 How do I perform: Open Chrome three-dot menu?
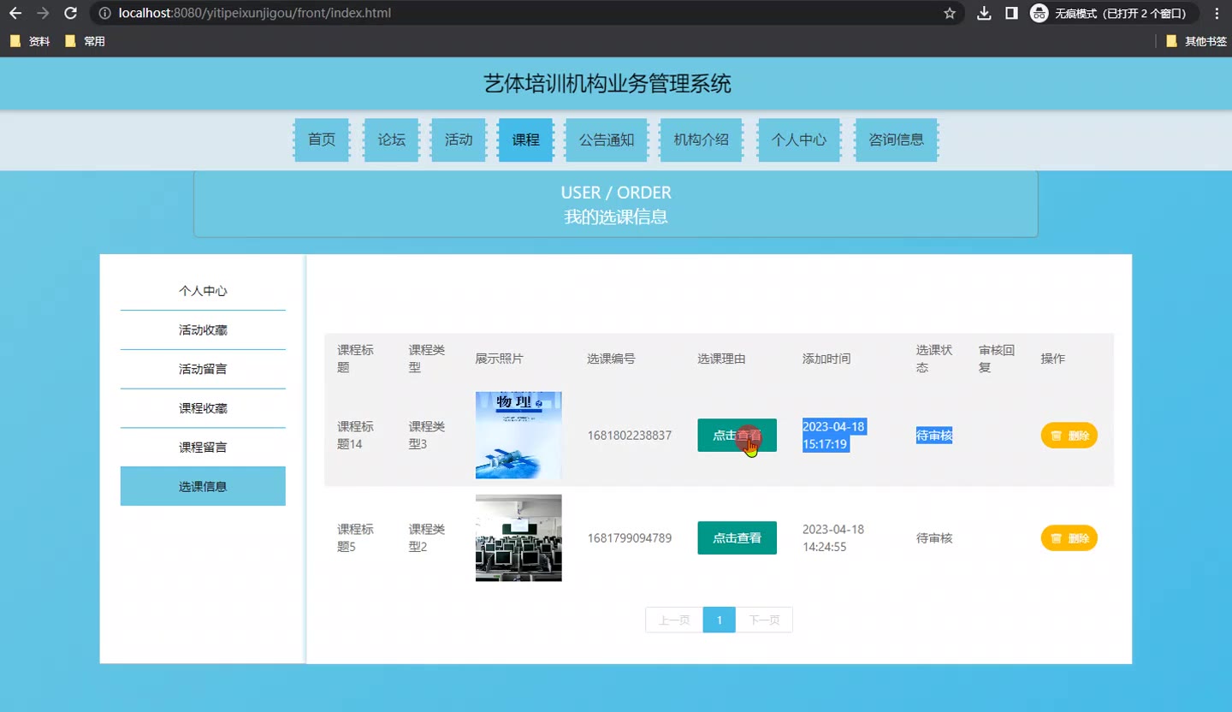[x=1217, y=14]
